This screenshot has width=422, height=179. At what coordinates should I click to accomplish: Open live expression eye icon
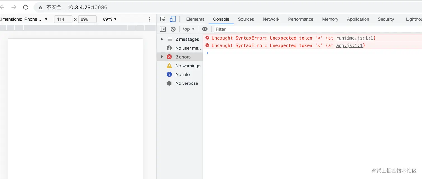pos(205,29)
